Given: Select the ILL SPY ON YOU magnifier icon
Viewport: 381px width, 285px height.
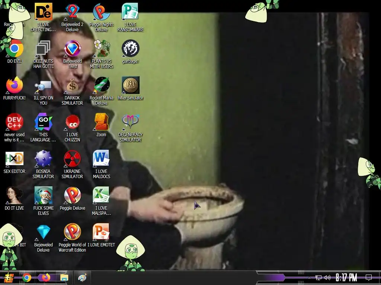Looking at the screenshot, I should click(43, 86).
